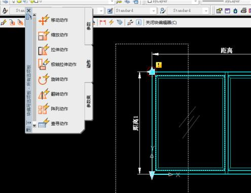The height and width of the screenshot is (193, 251).
Task: Switch to the 参数集 parameter sets tab
Action: pos(89,101)
